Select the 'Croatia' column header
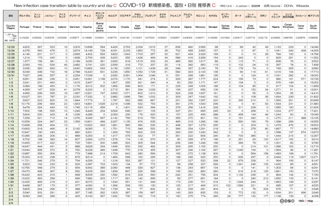The width and height of the screenshot is (323, 207). tap(125, 27)
